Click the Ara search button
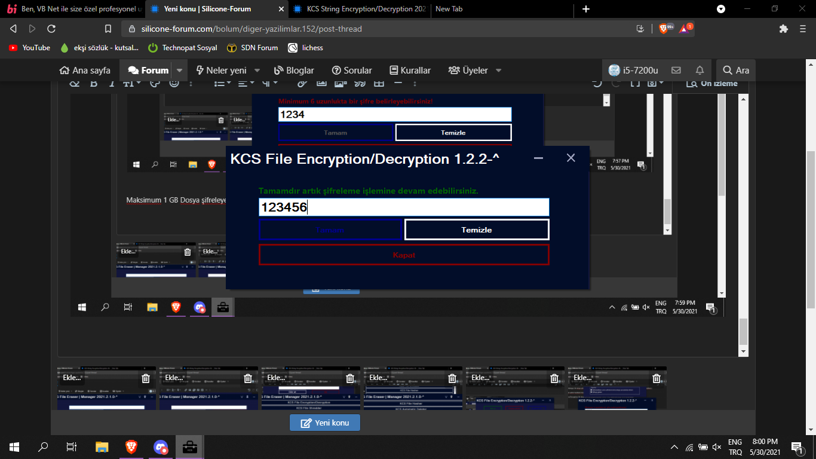 pos(736,71)
